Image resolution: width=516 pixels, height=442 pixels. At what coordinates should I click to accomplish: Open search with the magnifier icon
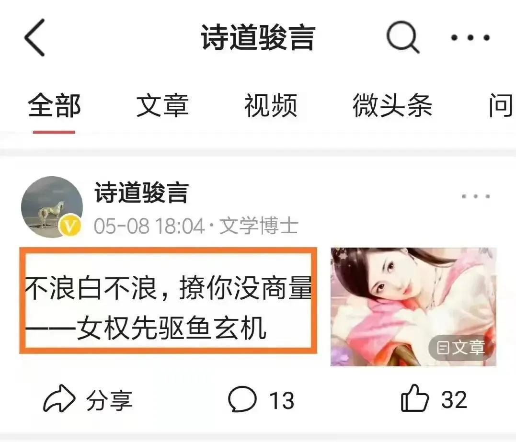pyautogui.click(x=403, y=37)
